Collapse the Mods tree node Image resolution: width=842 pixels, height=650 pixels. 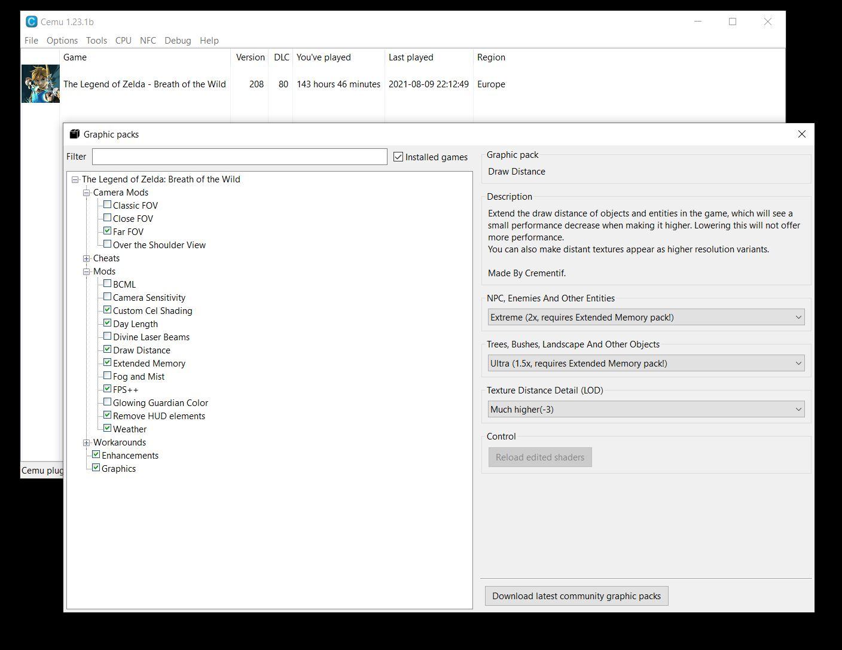click(86, 271)
